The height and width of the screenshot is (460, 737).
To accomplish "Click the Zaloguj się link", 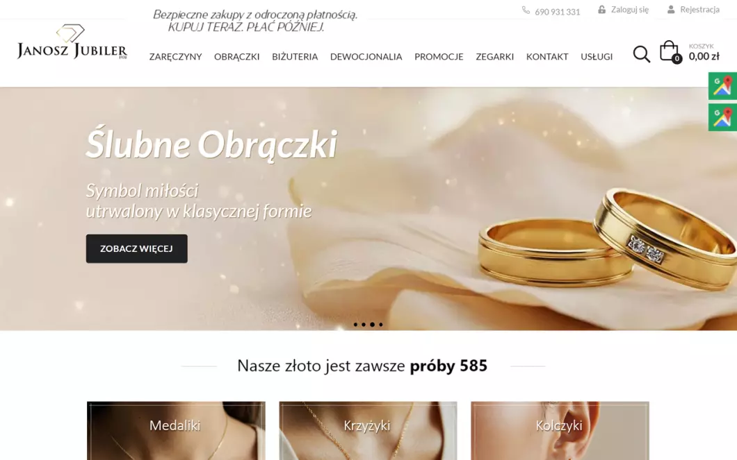I will [630, 10].
